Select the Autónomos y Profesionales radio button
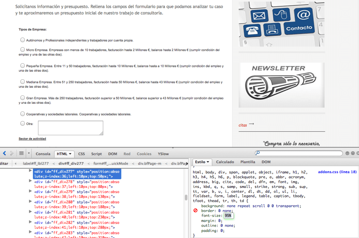 pos(23,40)
